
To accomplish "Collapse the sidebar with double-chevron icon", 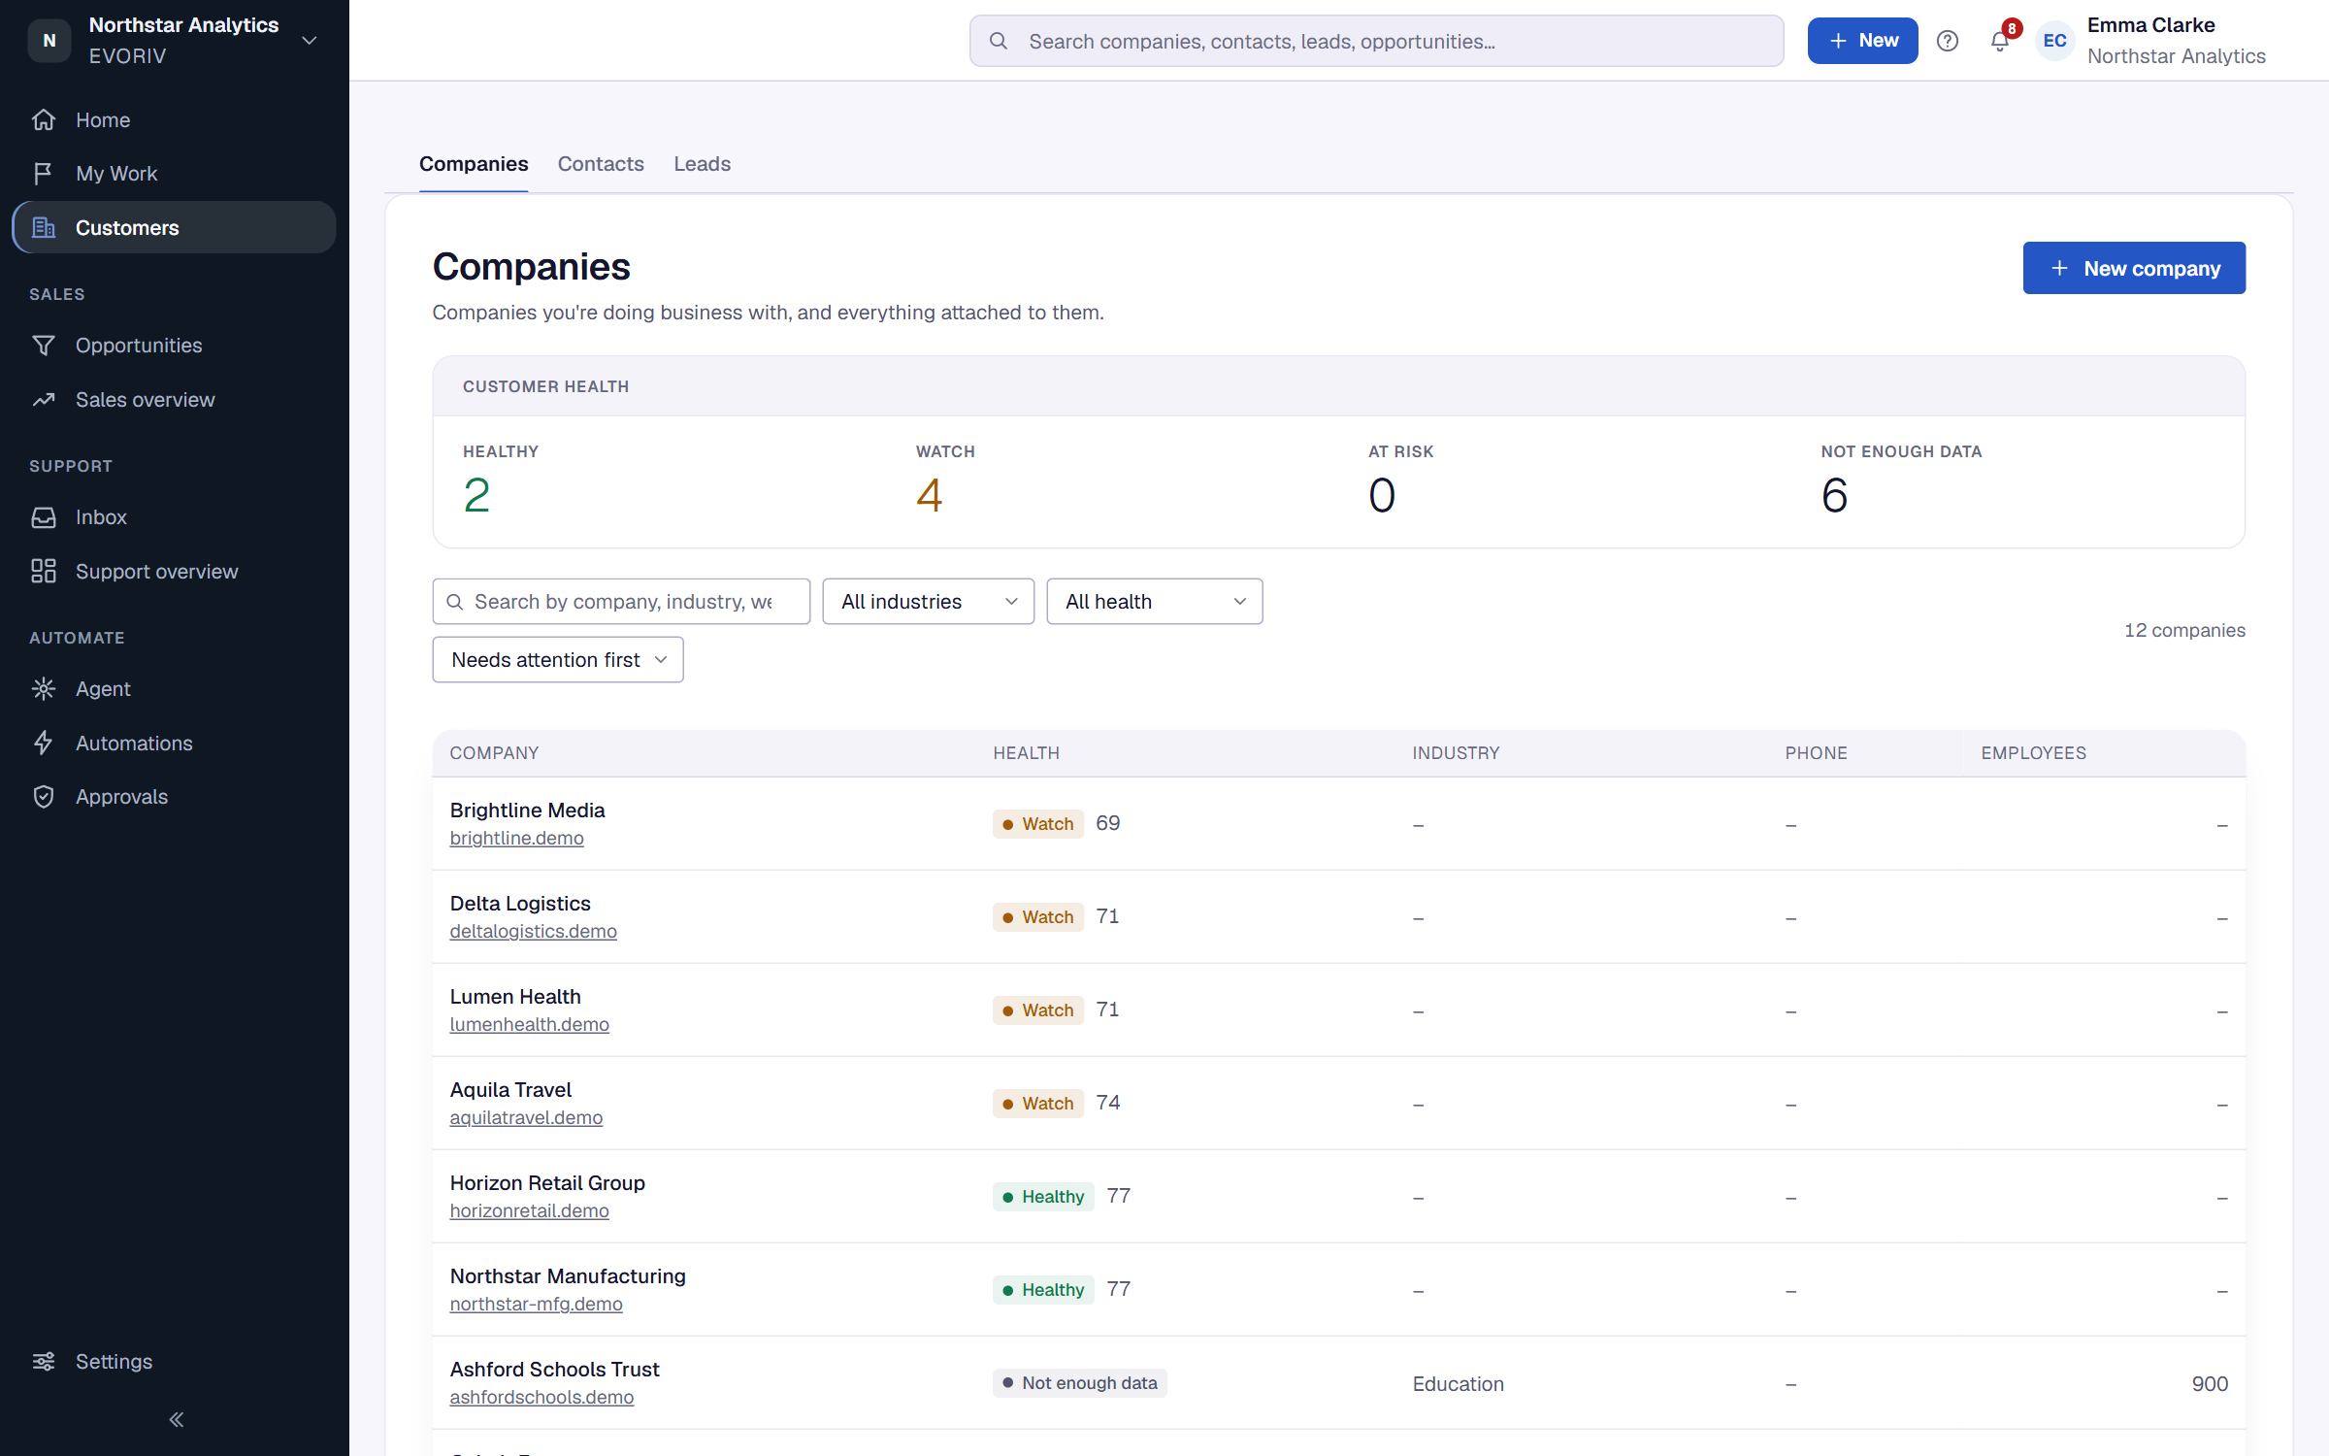I will 176,1420.
